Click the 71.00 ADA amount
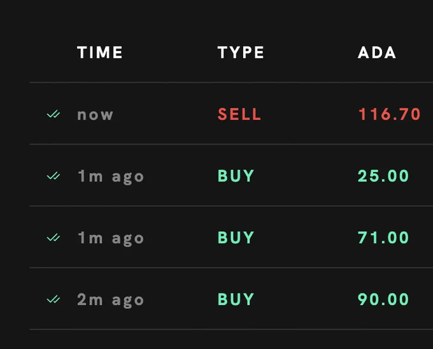The image size is (433, 349). (x=383, y=238)
